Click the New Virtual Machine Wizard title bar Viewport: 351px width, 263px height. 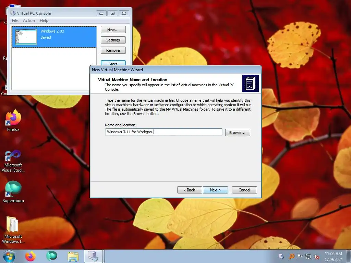click(175, 70)
